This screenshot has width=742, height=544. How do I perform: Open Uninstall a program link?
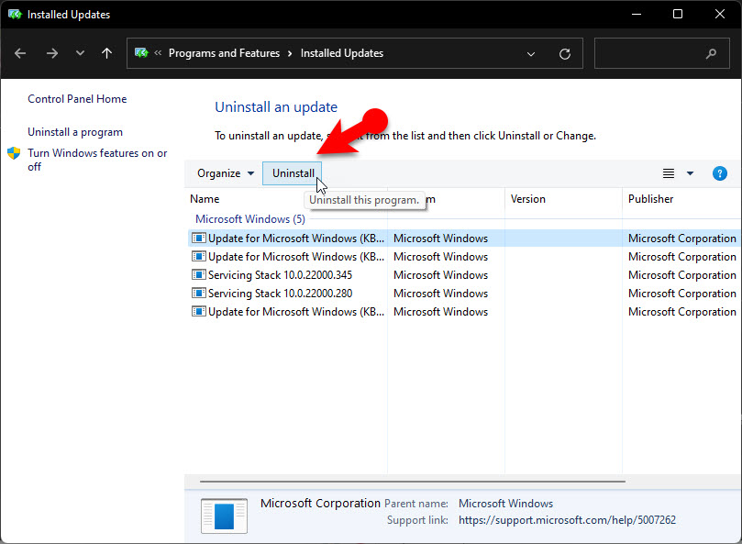[75, 132]
